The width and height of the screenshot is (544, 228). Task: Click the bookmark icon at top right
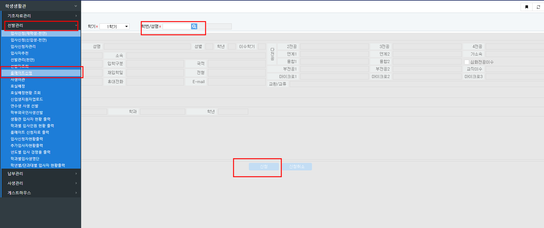[x=527, y=7]
